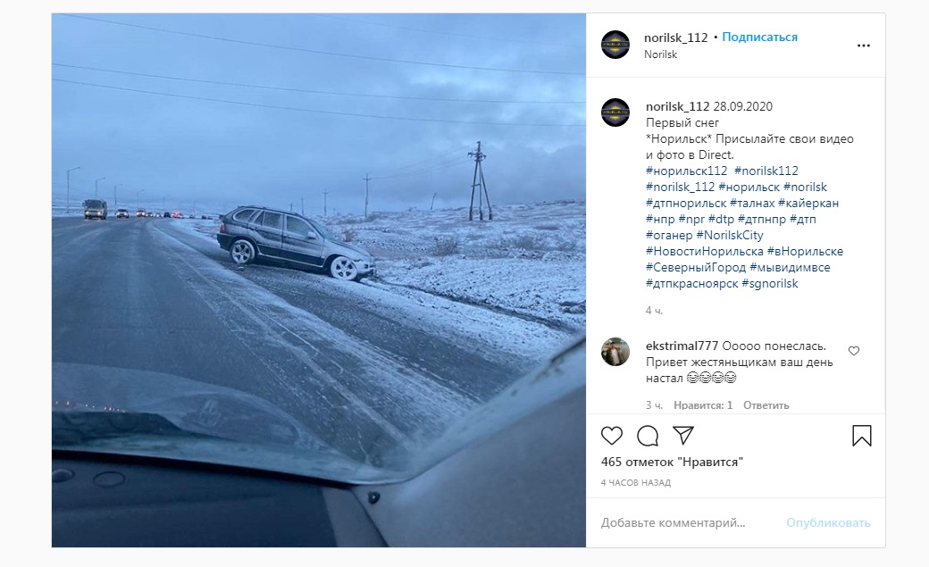
Task: View the 465 likes list
Action: click(672, 462)
